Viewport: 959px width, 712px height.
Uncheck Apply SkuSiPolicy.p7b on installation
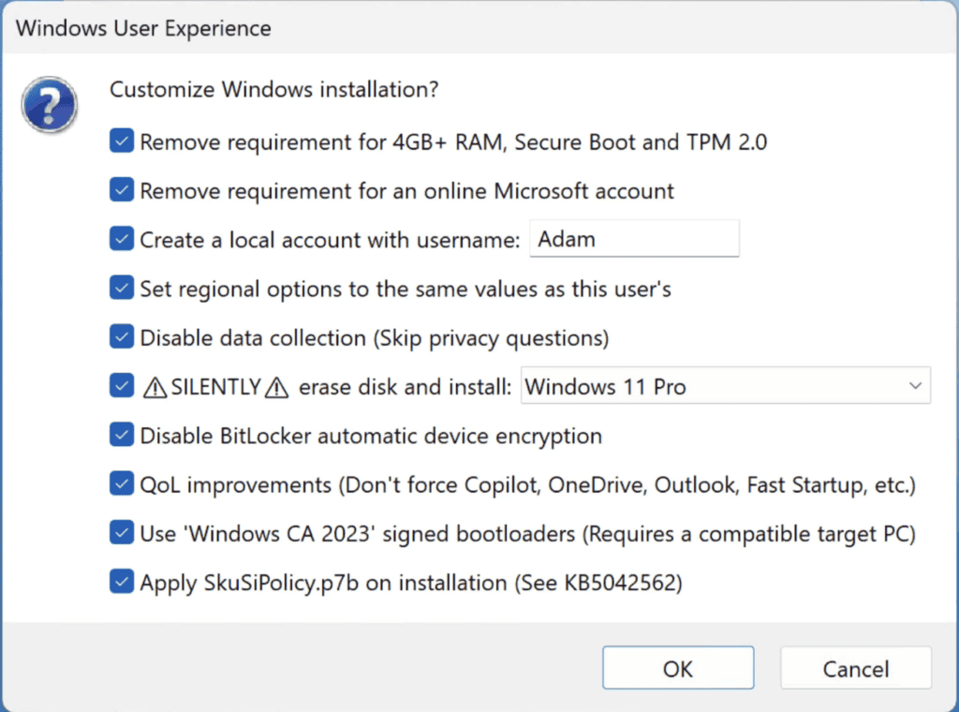122,582
